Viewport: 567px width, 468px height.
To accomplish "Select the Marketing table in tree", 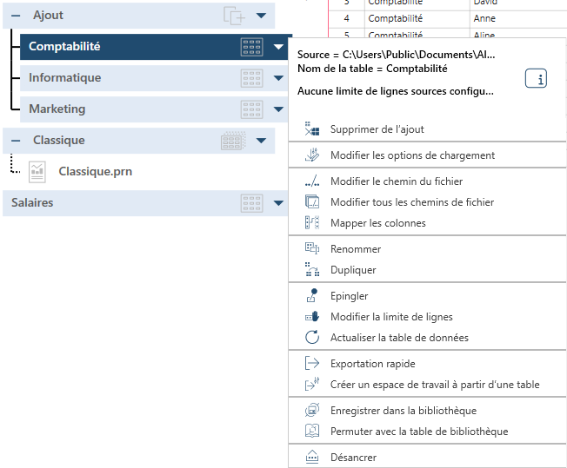I will 57,109.
